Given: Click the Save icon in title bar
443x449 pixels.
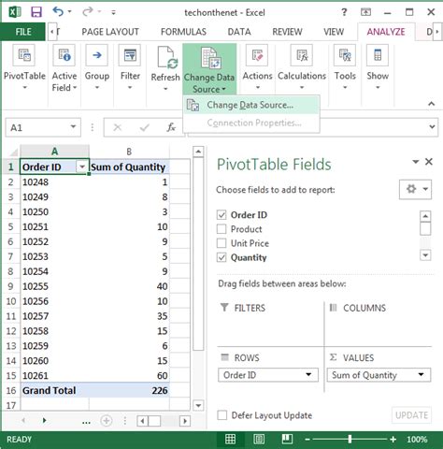Looking at the screenshot, I should (x=36, y=12).
